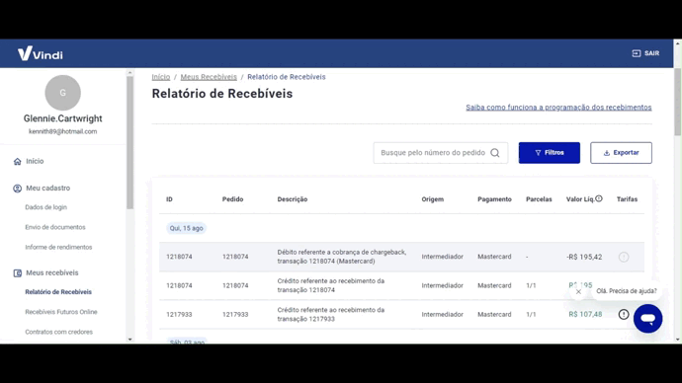Expand Meu cadastro menu section
The image size is (682, 383).
point(47,188)
